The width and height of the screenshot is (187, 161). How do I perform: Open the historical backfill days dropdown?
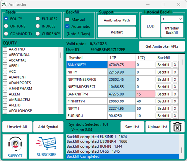[172, 19]
